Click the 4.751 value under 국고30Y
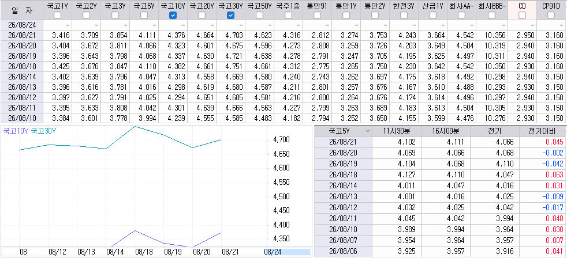This screenshot has height=258, width=567. [x=234, y=66]
